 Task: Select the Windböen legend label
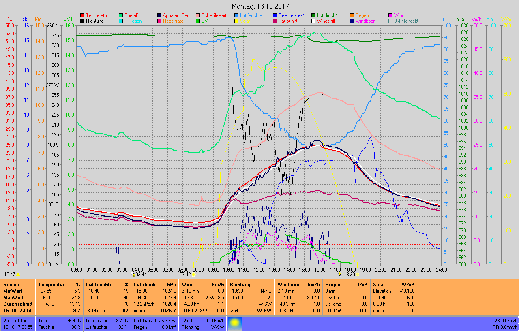pyautogui.click(x=366, y=21)
